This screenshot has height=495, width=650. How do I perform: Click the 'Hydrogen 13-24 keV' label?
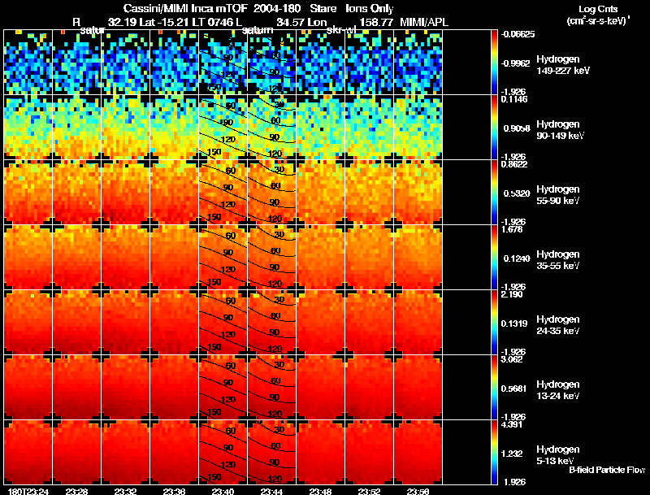click(558, 390)
